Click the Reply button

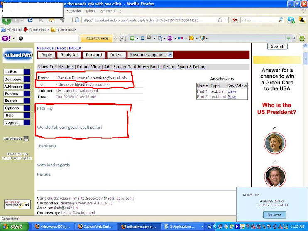coord(46,55)
